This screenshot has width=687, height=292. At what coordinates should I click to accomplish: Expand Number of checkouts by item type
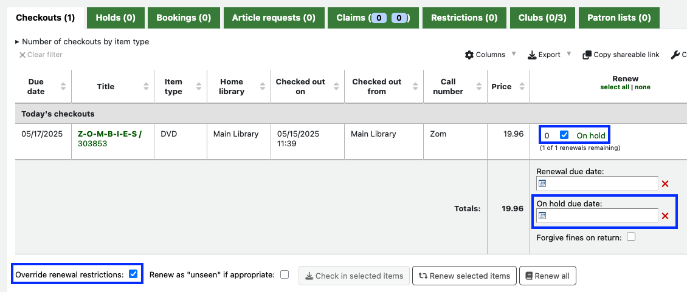tap(82, 42)
